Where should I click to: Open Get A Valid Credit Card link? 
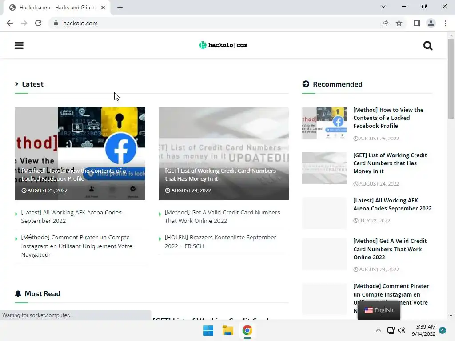point(222,217)
